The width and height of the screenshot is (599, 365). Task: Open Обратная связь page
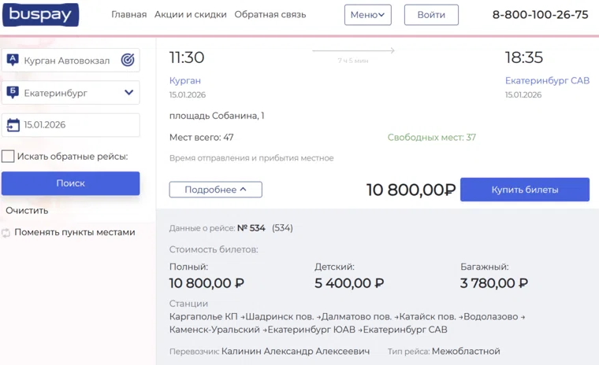(270, 15)
